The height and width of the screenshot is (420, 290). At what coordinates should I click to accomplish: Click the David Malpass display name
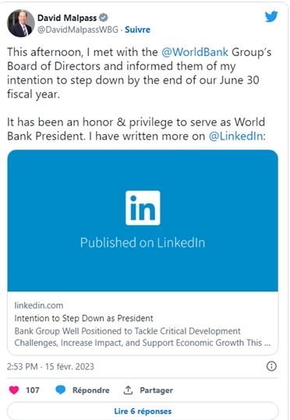(67, 18)
